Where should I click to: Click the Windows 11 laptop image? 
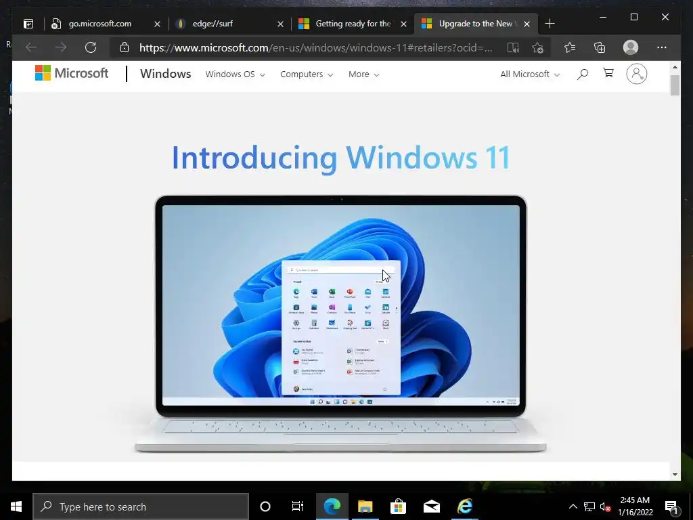click(340, 324)
